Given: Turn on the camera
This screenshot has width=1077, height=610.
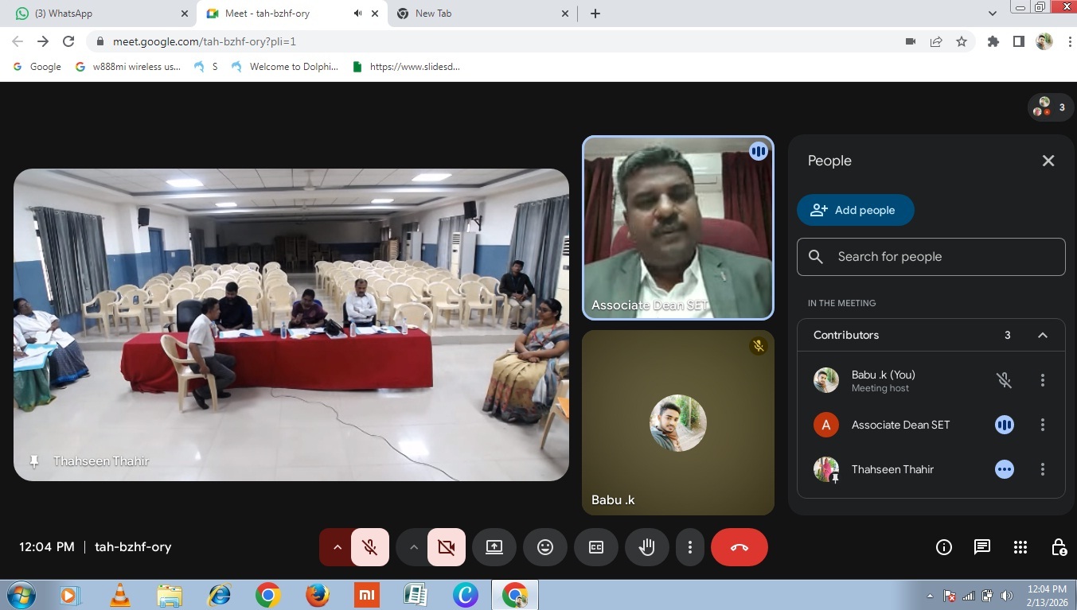Looking at the screenshot, I should click(446, 547).
